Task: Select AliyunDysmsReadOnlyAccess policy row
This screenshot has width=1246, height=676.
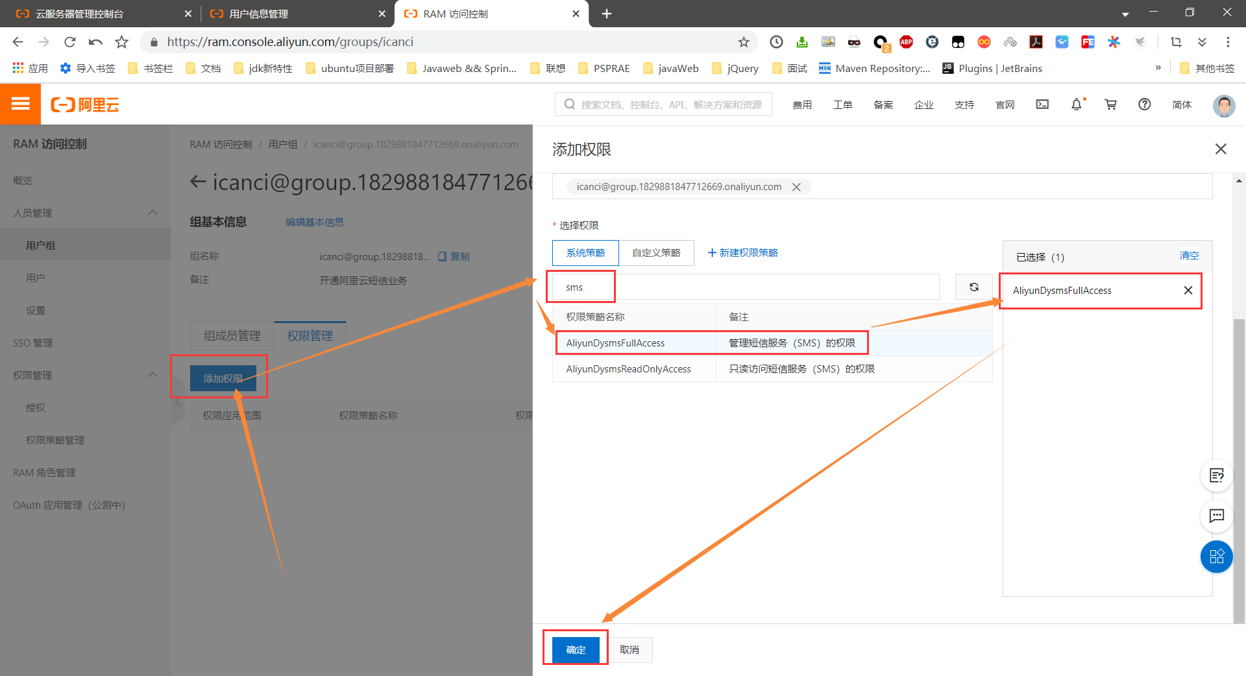Action: click(772, 368)
